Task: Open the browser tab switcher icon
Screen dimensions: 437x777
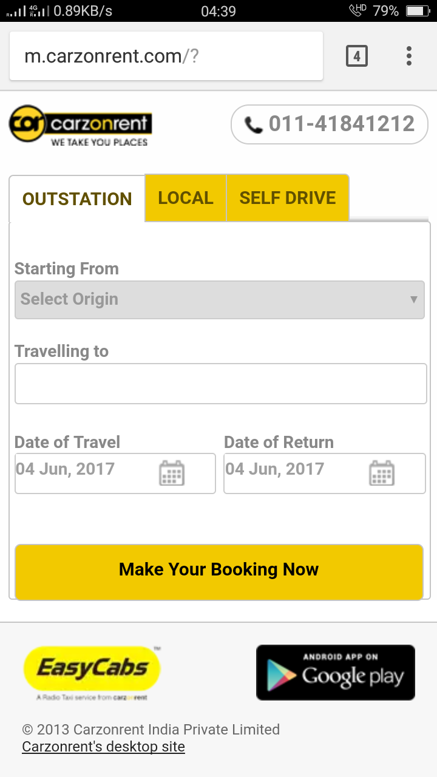Action: [357, 56]
